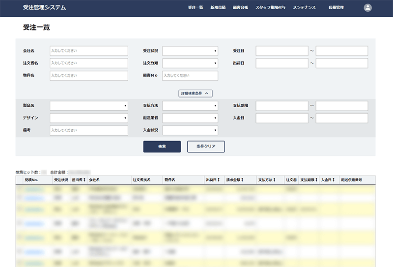Focus the 会社名 text field
Image resolution: width=393 pixels, height=267 pixels.
[88, 51]
